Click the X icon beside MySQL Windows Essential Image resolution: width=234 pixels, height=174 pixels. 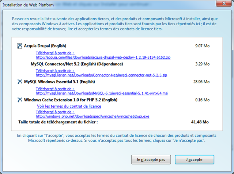tap(20, 82)
